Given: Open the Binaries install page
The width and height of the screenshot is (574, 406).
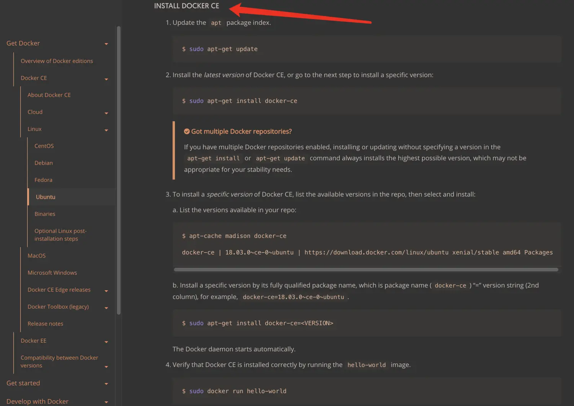Looking at the screenshot, I should click(45, 214).
